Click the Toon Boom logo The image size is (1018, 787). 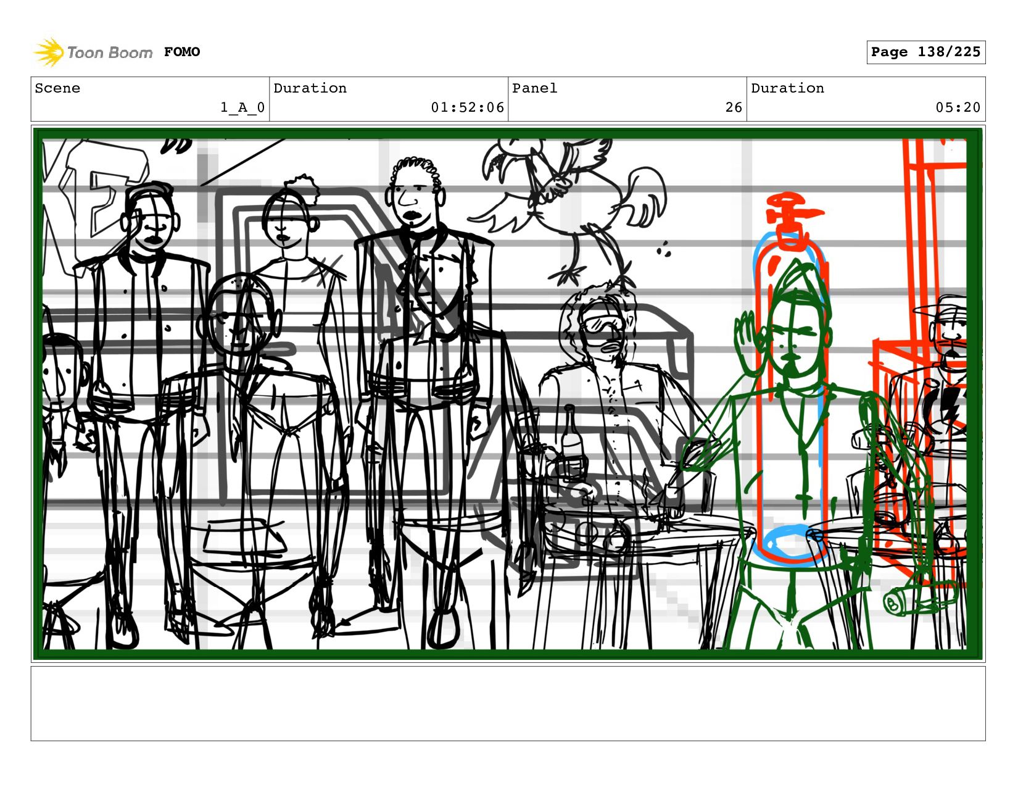coord(93,52)
